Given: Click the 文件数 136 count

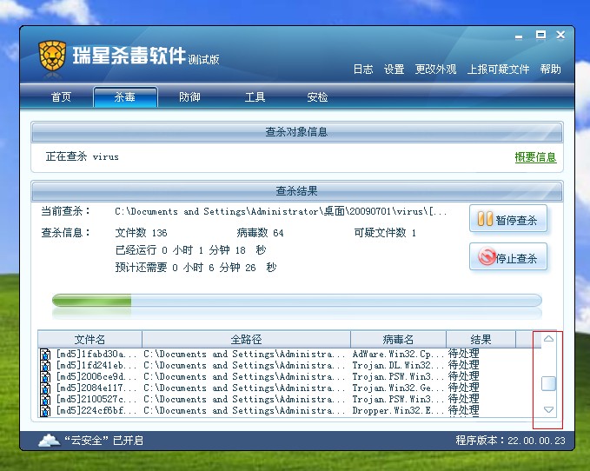Looking at the screenshot, I should pyautogui.click(x=141, y=233).
